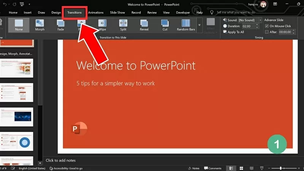Apply the Reveal transition effect
The image size is (304, 171).
pyautogui.click(x=144, y=25)
